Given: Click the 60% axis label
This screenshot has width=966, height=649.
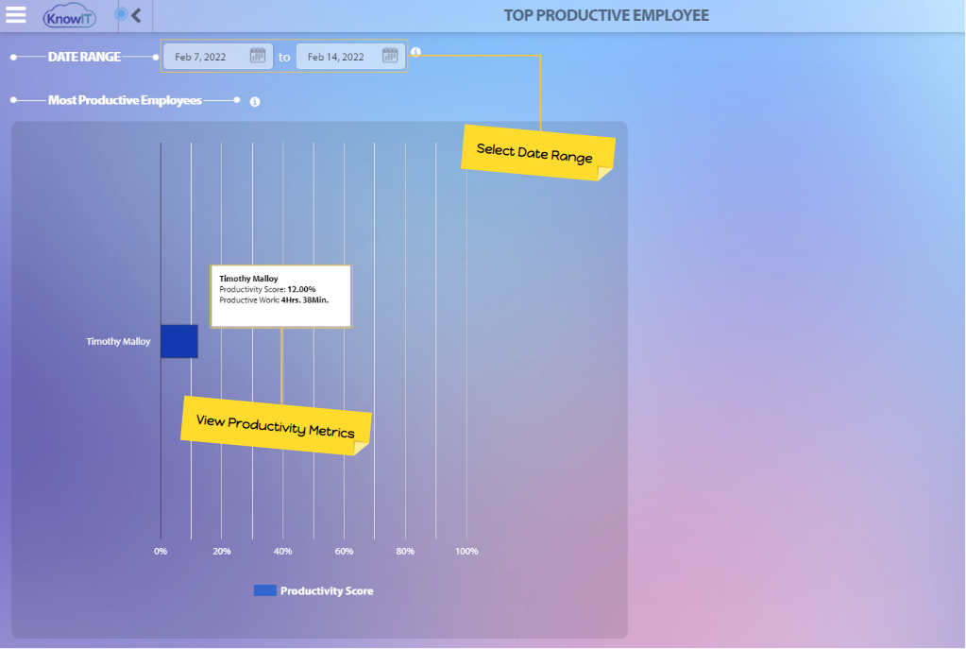Looking at the screenshot, I should [344, 551].
